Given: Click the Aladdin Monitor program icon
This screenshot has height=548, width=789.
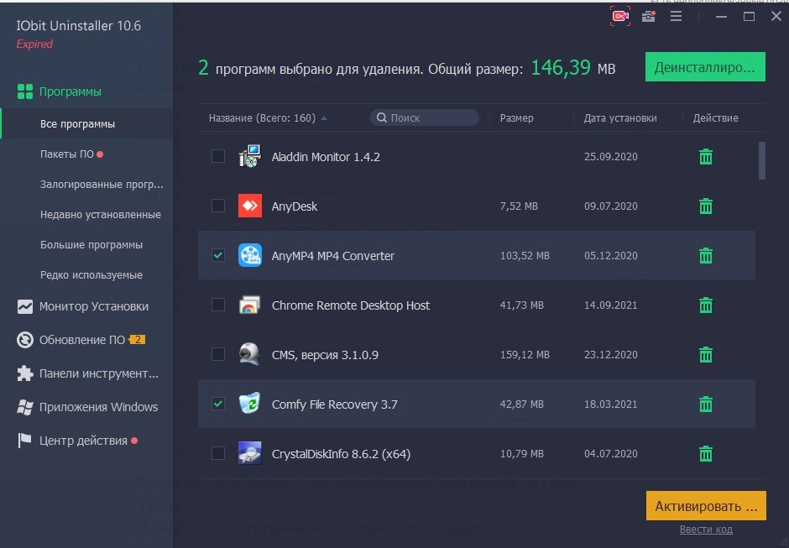Looking at the screenshot, I should [x=249, y=156].
